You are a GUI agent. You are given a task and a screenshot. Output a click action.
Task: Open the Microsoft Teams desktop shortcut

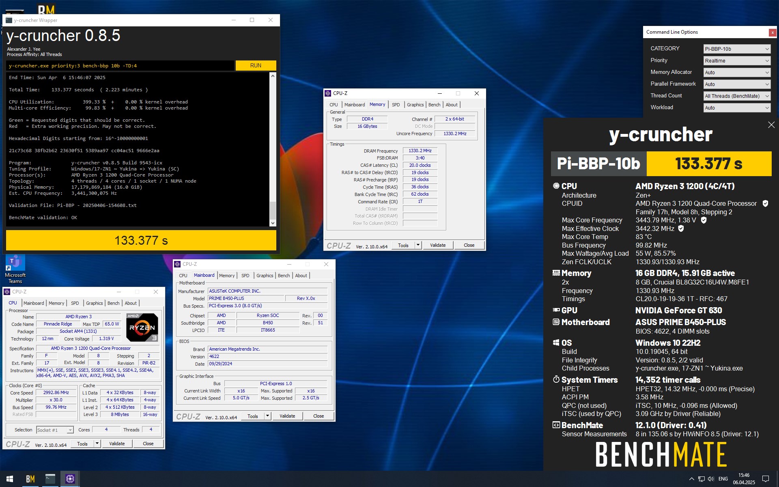[15, 269]
